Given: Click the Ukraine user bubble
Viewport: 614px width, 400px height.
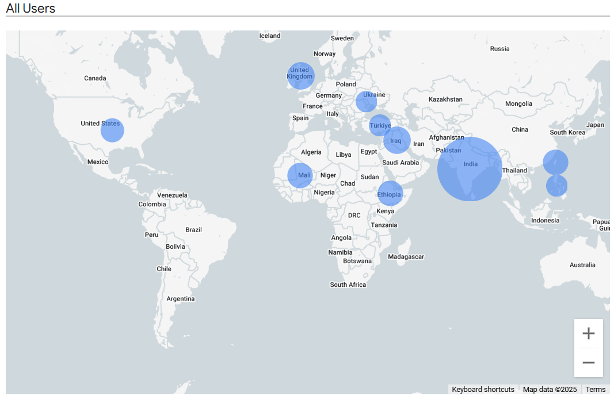Looking at the screenshot, I should tap(366, 102).
